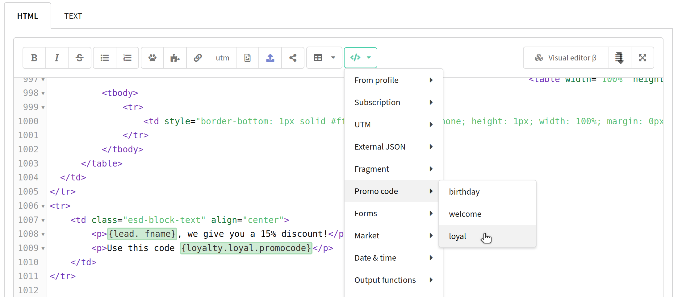Viewport: 678px width, 297px height.
Task: Apply bold formatting with the B icon
Action: 34,58
